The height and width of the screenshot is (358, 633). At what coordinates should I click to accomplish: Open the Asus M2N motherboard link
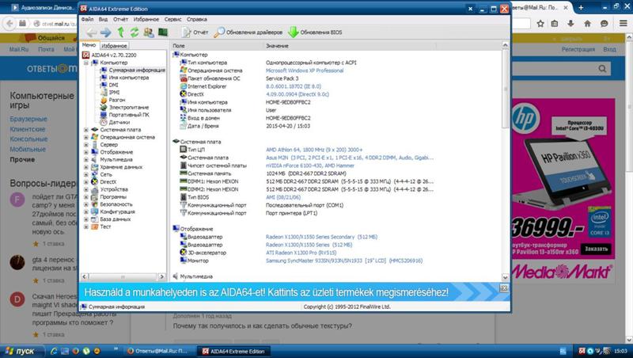tap(350, 158)
